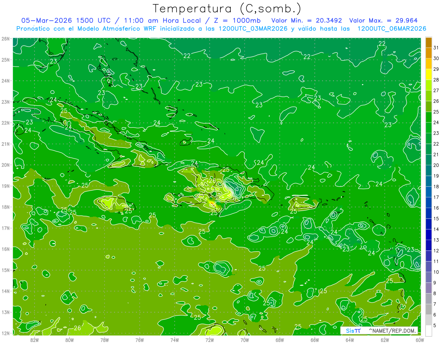Viewport: 446px width, 345px height.
Task: Click the 26N latitude axis label
Action: pos(6,39)
